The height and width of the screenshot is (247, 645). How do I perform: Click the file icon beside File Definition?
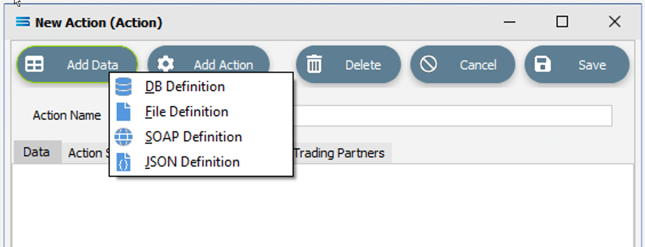(124, 112)
